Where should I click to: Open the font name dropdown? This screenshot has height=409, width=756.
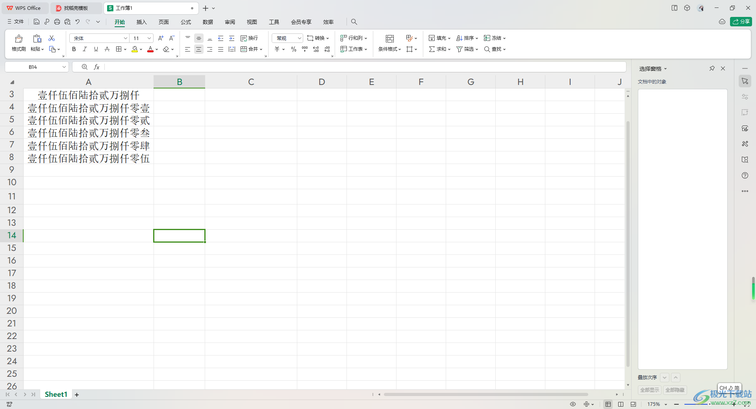pos(126,38)
